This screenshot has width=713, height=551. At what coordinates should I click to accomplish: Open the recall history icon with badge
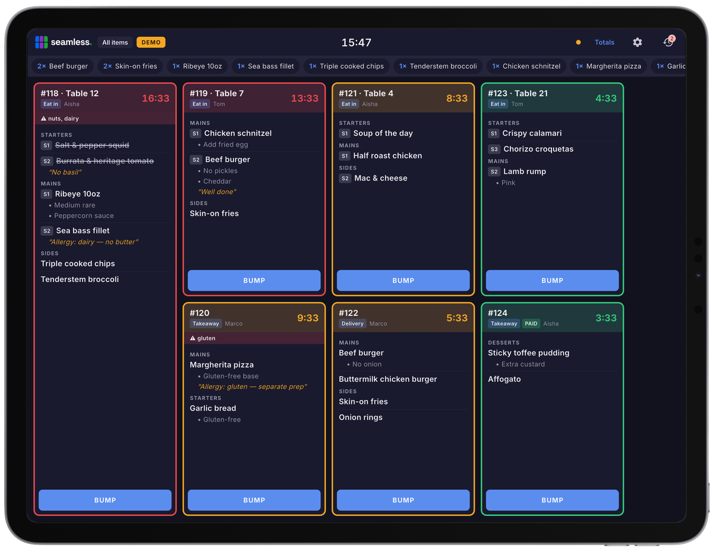click(x=668, y=42)
